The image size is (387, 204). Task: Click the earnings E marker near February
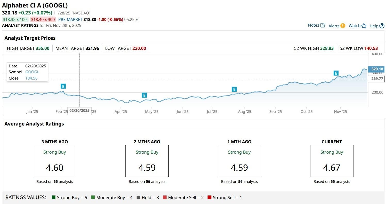pos(63,86)
